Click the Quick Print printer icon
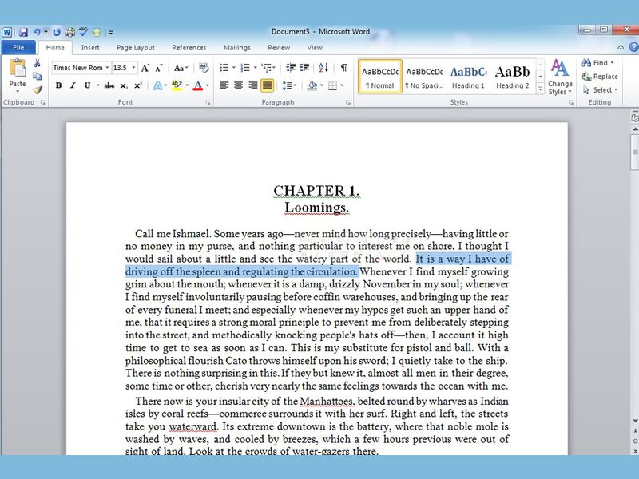 click(x=70, y=32)
